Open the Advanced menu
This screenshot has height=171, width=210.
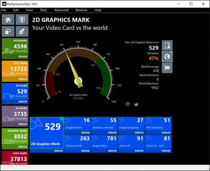(x=61, y=10)
